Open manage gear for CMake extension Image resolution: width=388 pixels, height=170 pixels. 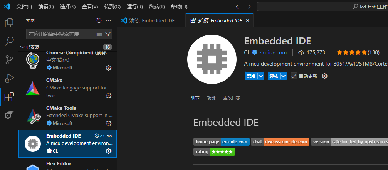[x=109, y=96]
